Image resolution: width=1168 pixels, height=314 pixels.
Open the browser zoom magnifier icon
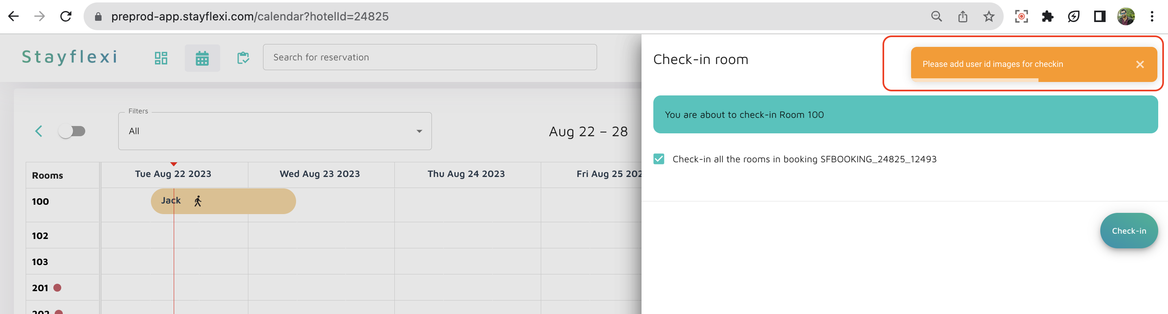tap(936, 17)
